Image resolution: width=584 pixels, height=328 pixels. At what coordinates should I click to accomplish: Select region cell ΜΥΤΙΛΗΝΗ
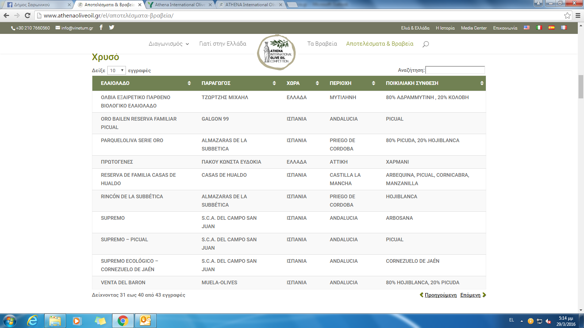[349, 102]
